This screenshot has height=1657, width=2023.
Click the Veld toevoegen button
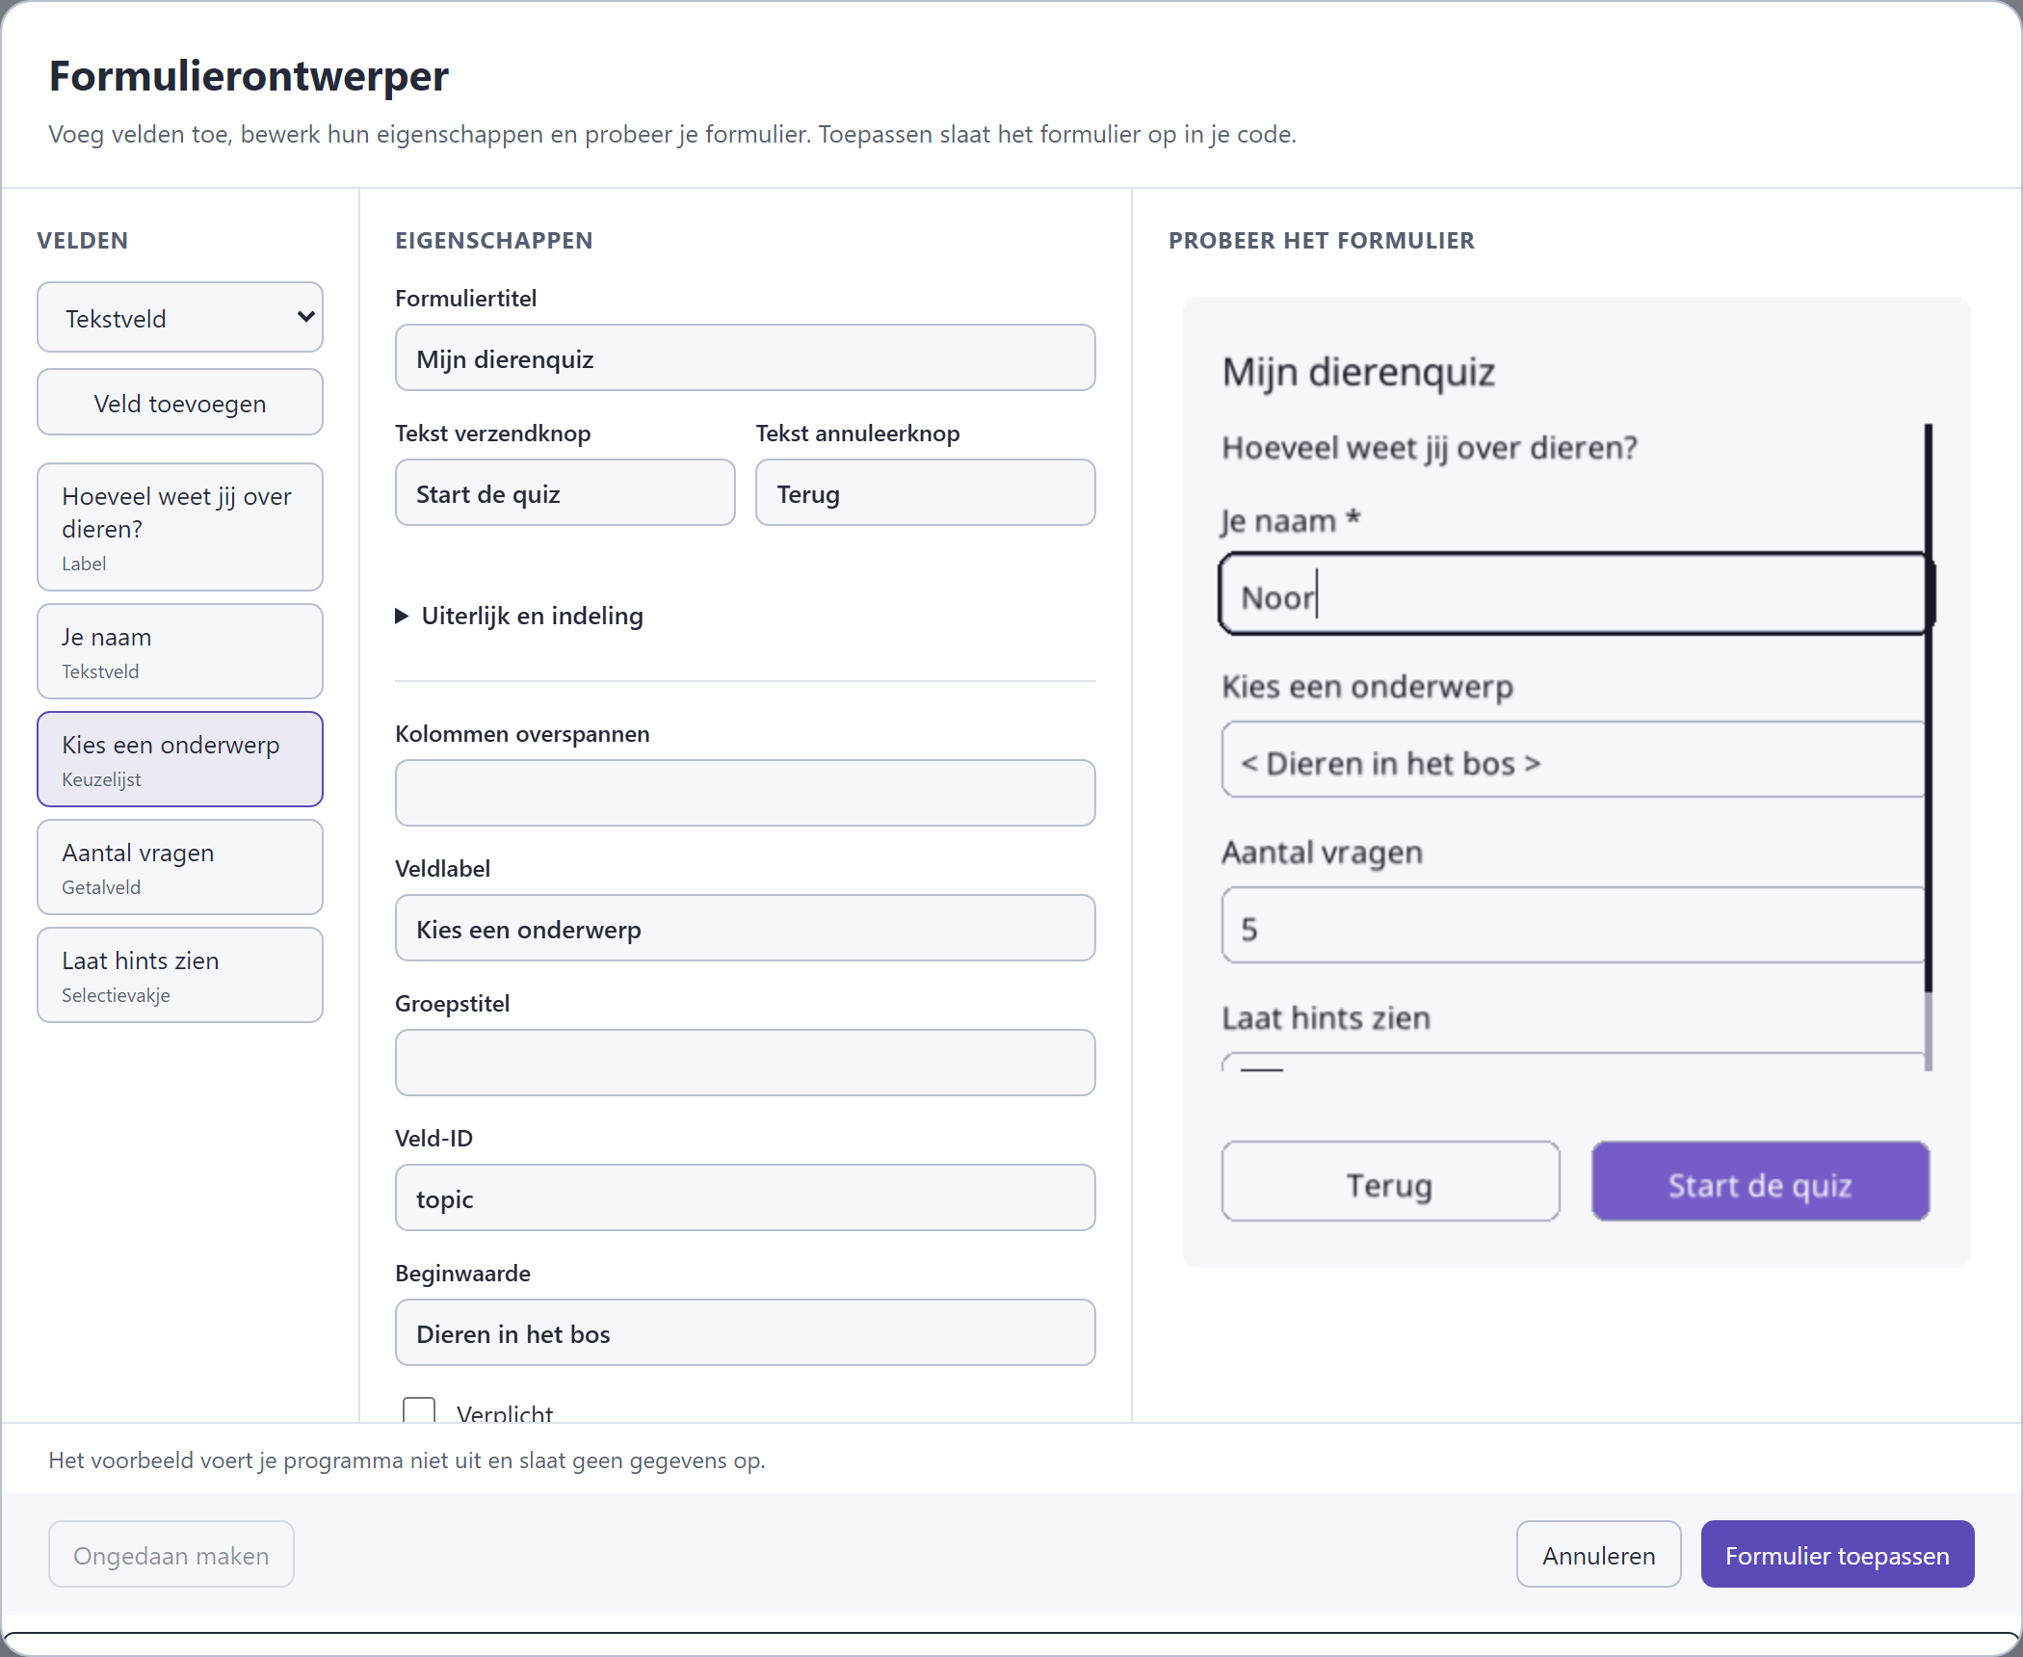[x=180, y=403]
